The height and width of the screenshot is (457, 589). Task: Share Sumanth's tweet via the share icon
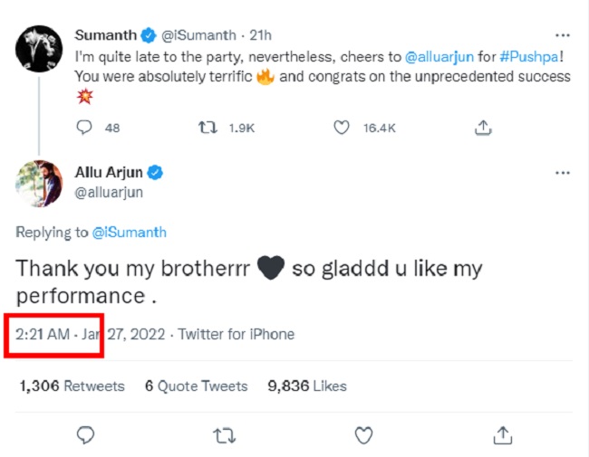(484, 128)
